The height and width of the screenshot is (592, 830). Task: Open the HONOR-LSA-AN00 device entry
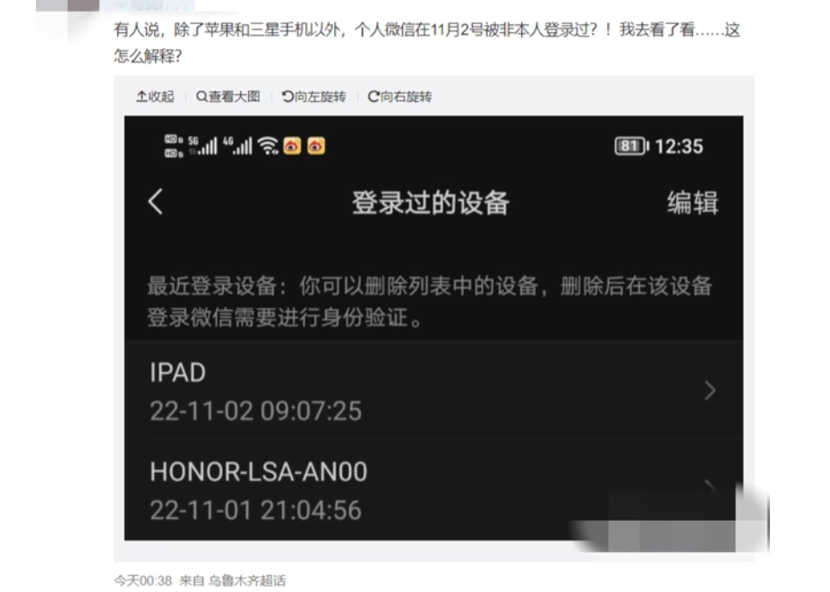tap(433, 490)
